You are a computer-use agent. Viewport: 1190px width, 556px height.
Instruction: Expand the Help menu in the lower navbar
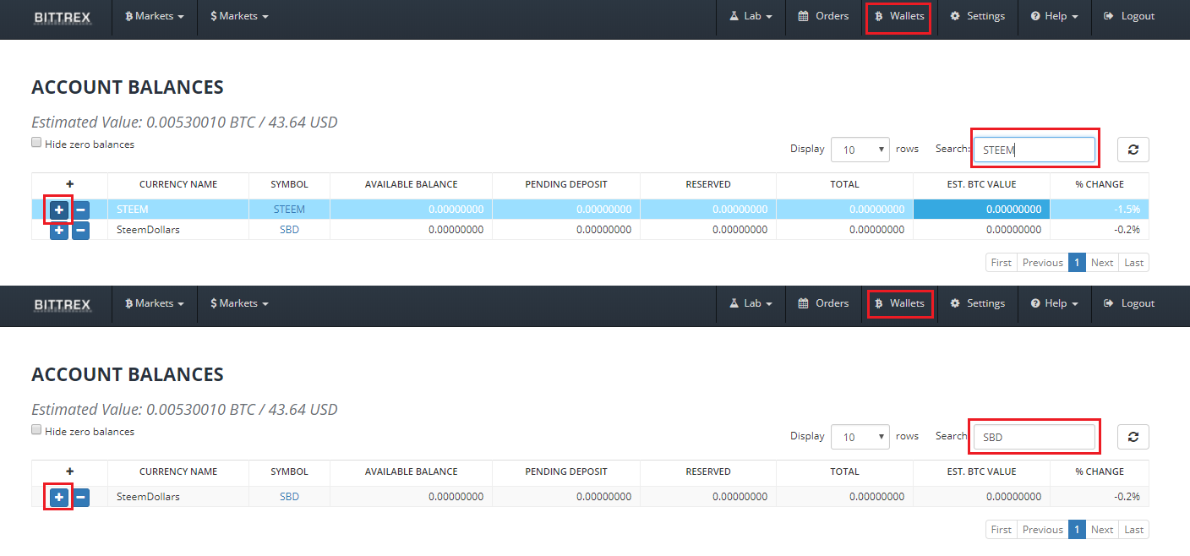[x=1054, y=303]
